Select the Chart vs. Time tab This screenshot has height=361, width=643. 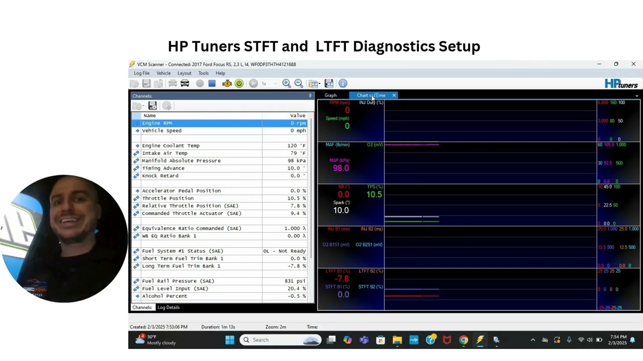coord(371,95)
